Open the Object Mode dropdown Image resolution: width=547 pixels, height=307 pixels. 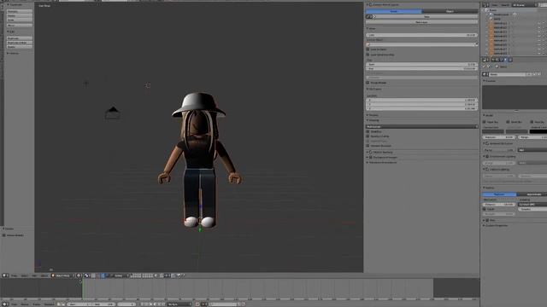pyautogui.click(x=62, y=275)
